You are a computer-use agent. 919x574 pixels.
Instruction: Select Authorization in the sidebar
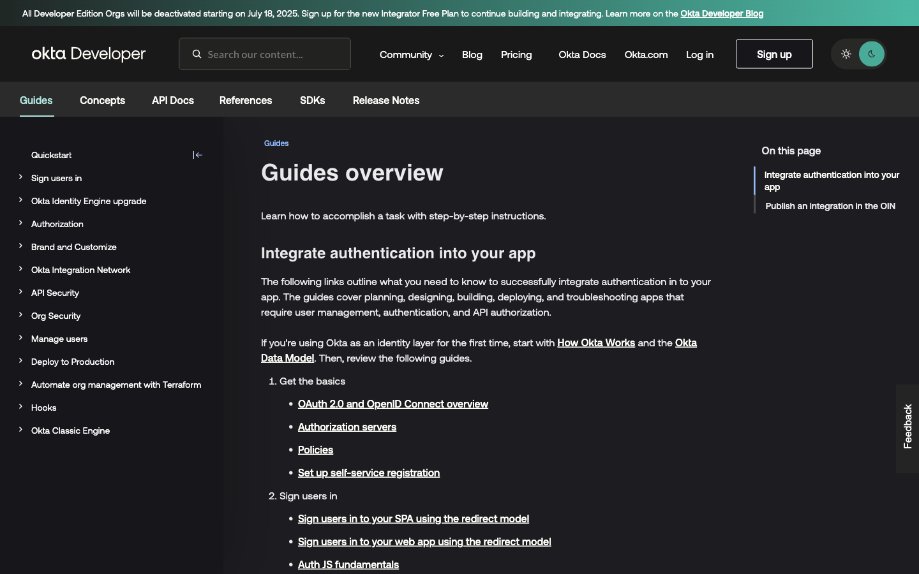(x=57, y=224)
